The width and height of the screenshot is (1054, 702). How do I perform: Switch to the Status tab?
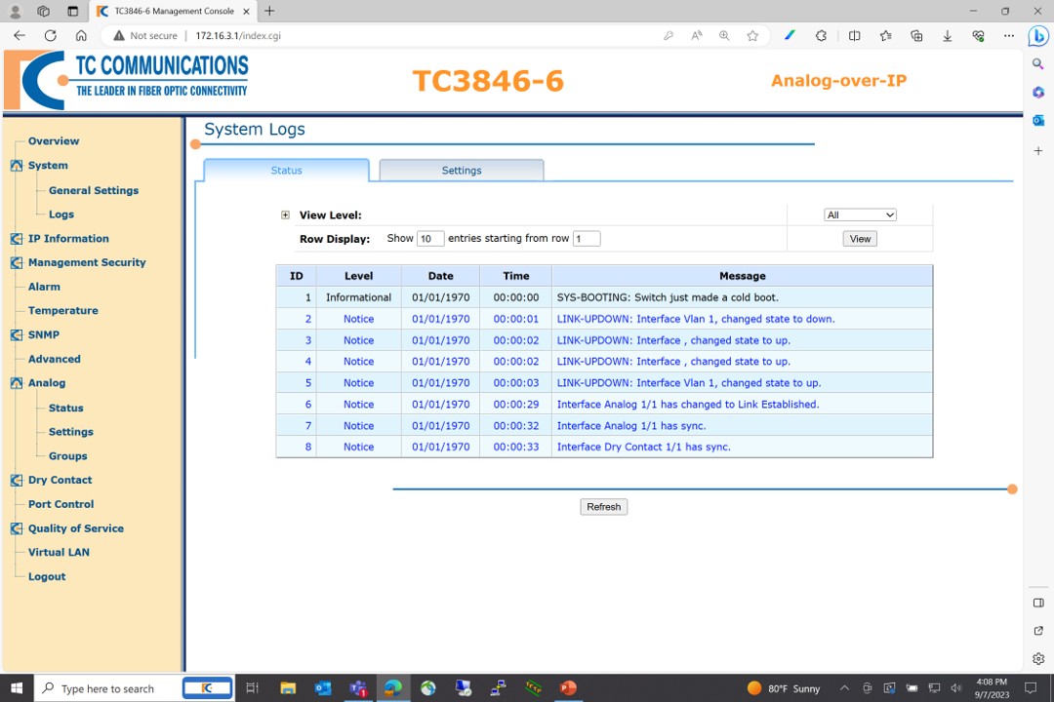pyautogui.click(x=286, y=170)
